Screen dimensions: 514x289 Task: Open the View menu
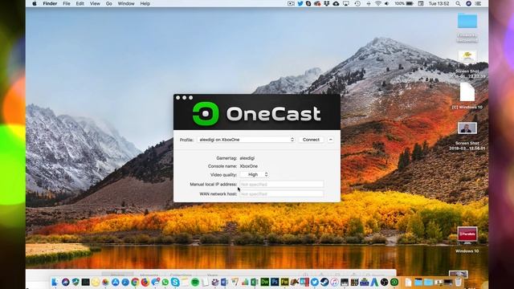(x=95, y=3)
